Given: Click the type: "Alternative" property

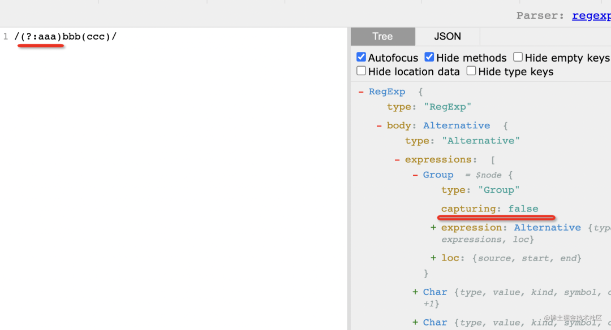Looking at the screenshot, I should click(462, 141).
